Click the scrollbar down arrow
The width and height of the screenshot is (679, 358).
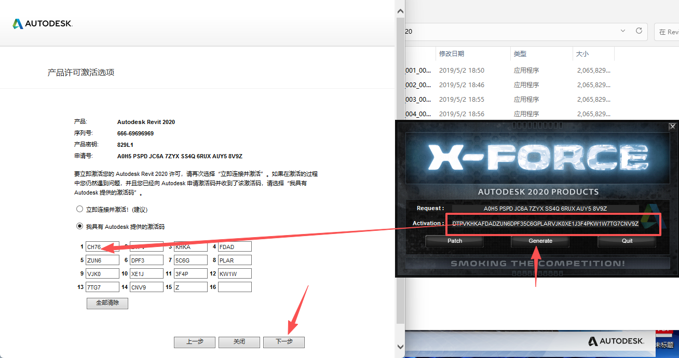click(400, 347)
